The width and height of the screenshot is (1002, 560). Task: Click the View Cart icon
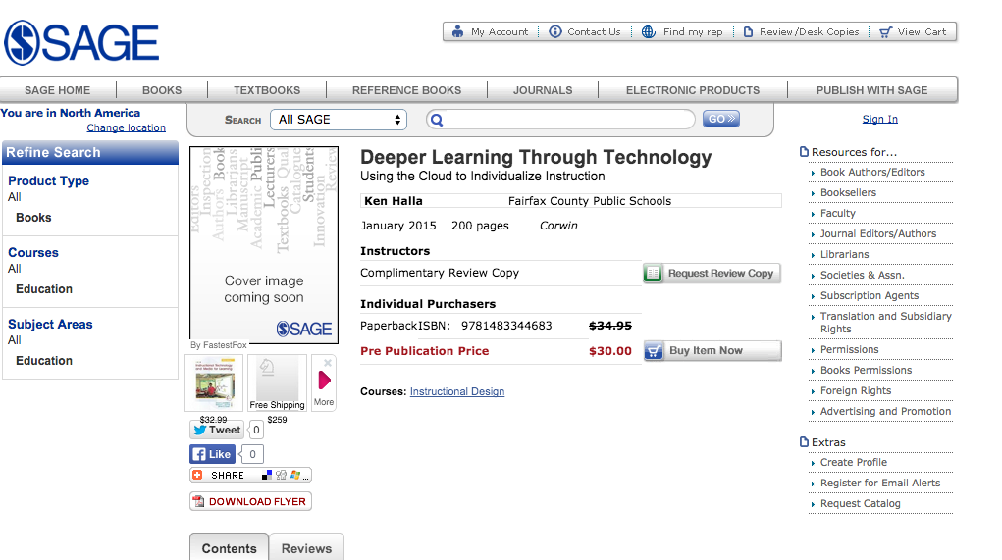885,32
